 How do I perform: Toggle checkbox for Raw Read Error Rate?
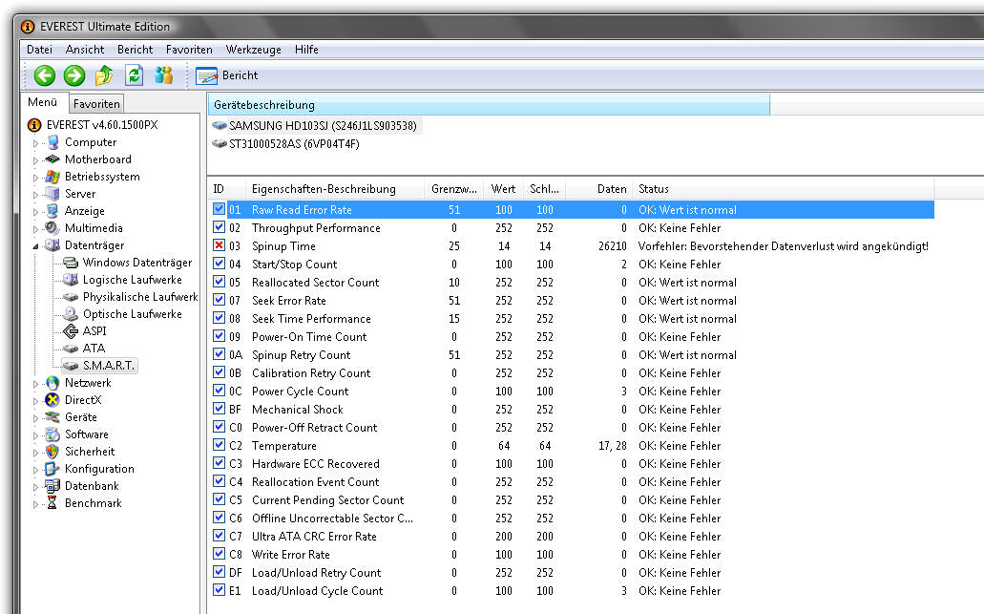coord(219,209)
